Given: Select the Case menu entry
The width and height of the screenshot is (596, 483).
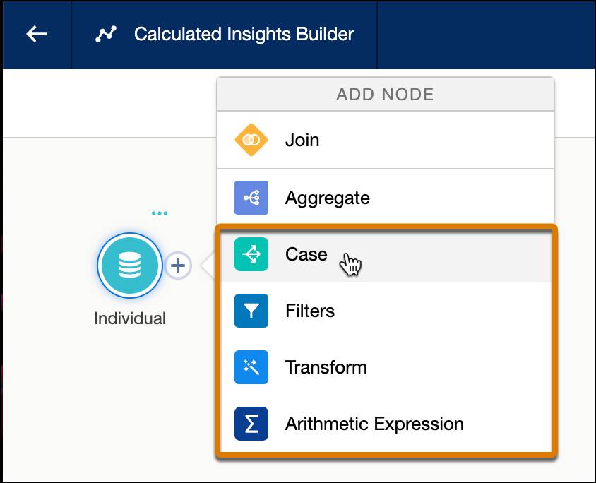Looking at the screenshot, I should pyautogui.click(x=386, y=254).
